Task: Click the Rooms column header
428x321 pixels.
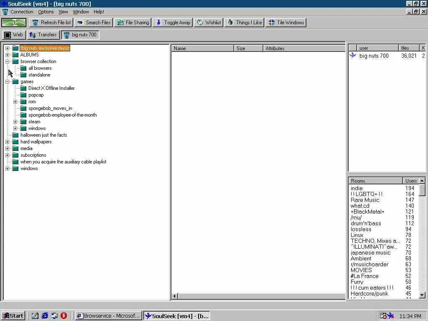Action: coord(375,181)
